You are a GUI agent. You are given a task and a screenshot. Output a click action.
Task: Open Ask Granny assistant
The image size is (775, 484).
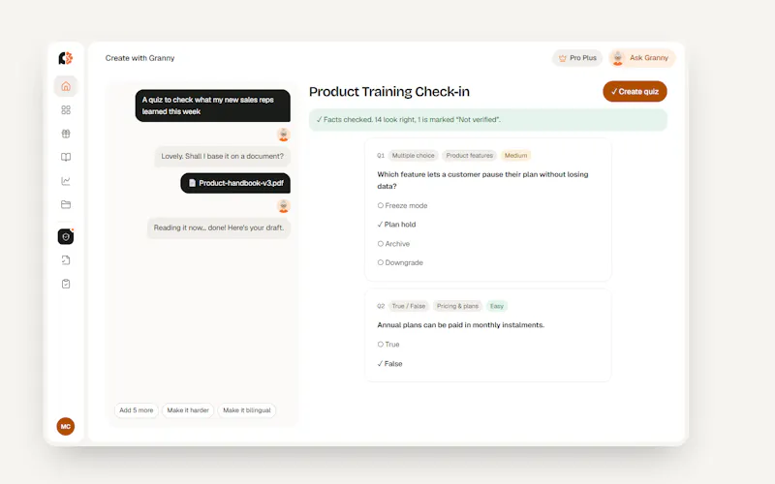click(642, 58)
